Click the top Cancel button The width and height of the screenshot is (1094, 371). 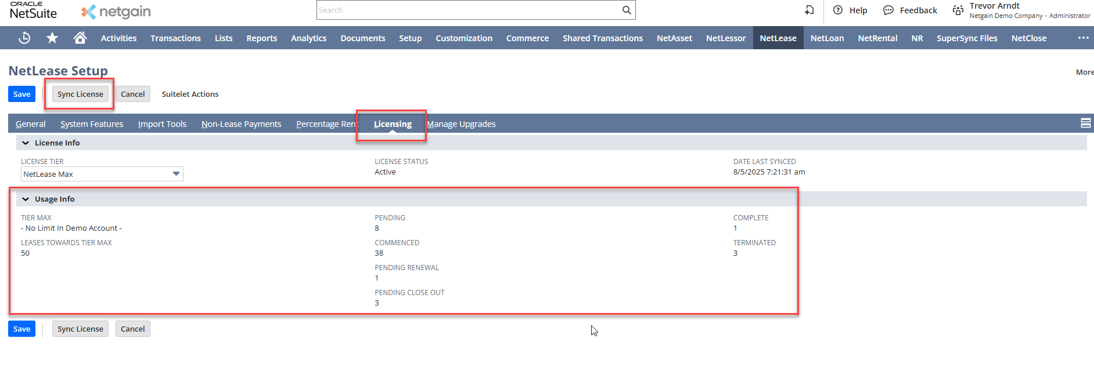tap(132, 94)
